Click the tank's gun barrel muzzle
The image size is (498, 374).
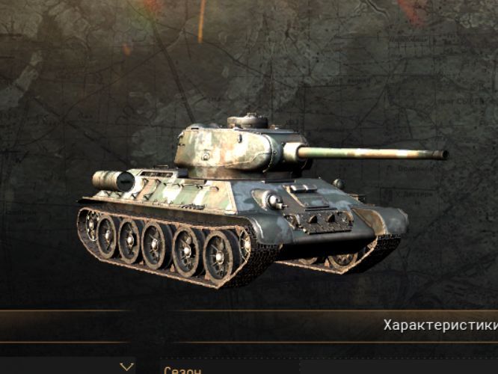pos(443,155)
